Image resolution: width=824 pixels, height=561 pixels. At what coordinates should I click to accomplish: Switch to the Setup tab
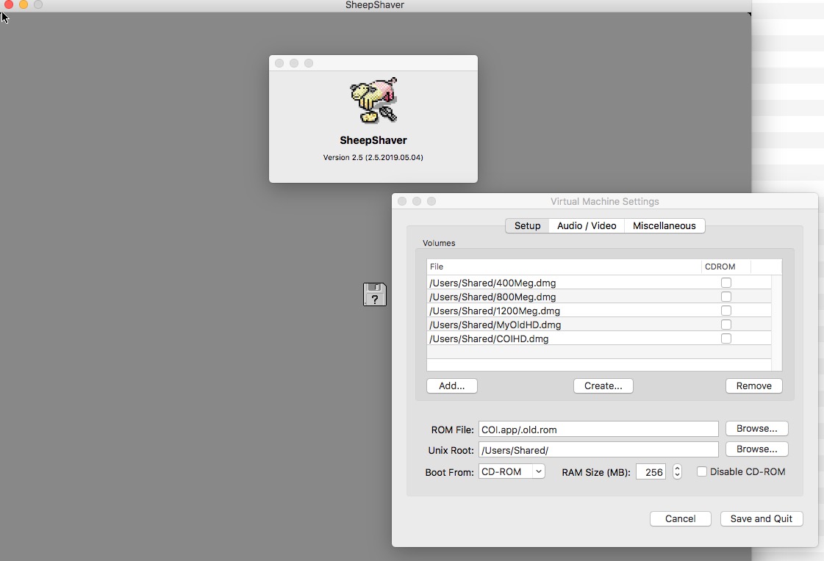(527, 225)
